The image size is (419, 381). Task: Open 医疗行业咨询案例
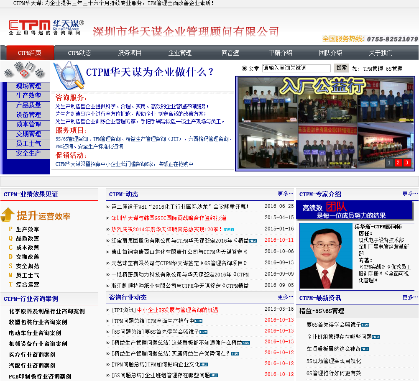(x=32, y=355)
